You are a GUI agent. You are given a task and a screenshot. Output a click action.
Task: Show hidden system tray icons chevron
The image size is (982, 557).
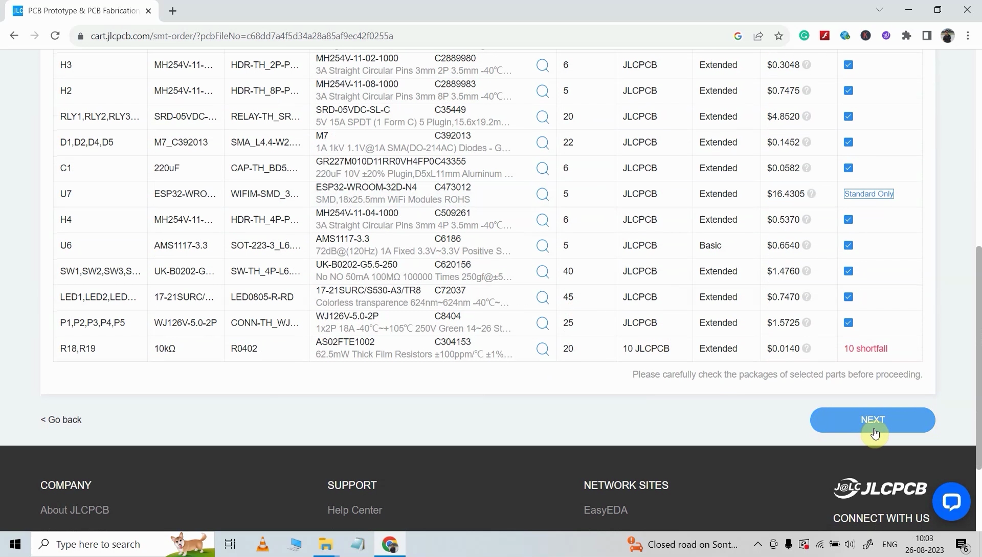pyautogui.click(x=758, y=544)
